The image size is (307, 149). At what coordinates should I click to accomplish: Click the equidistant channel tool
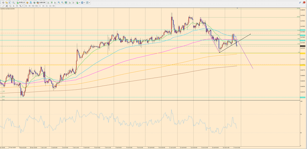[7, 6]
